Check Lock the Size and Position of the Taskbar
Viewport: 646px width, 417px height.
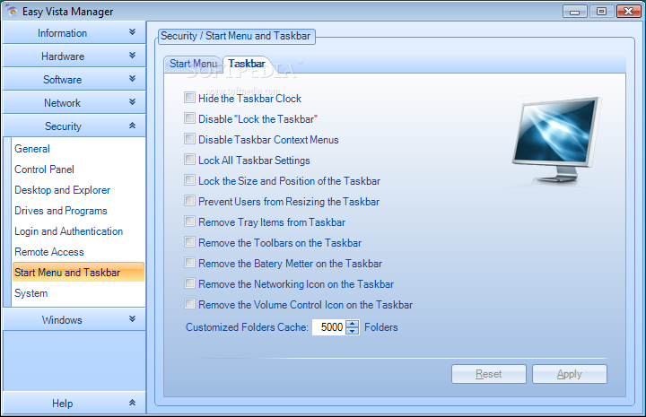[x=189, y=180]
